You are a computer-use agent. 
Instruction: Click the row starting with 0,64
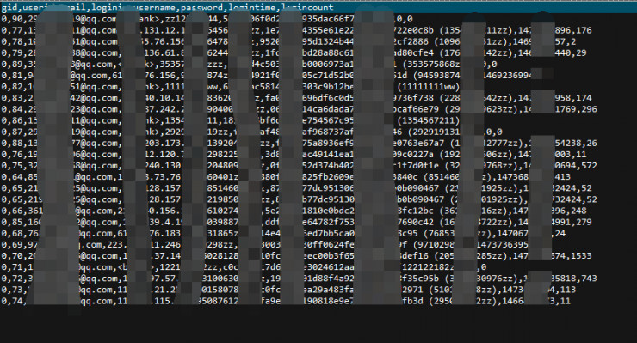pos(286,177)
